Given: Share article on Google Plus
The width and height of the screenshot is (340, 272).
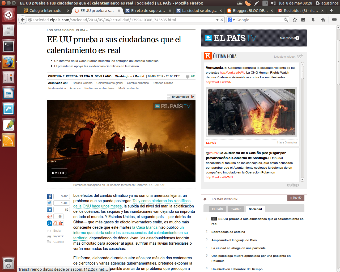Looking at the screenshot, I should click(x=49, y=216).
